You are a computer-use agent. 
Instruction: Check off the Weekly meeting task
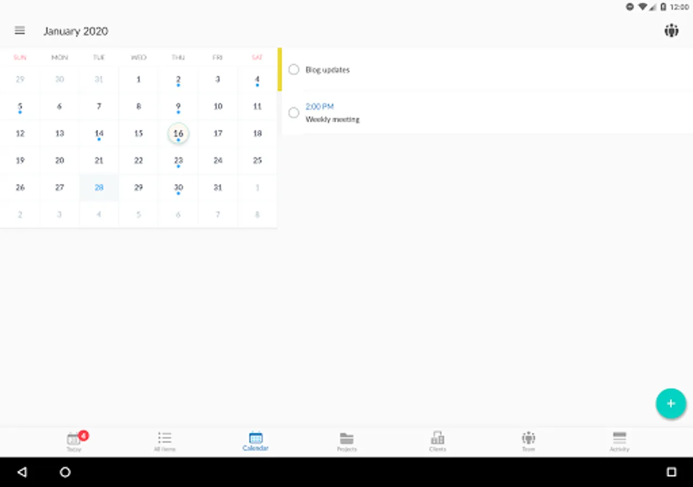click(x=293, y=113)
